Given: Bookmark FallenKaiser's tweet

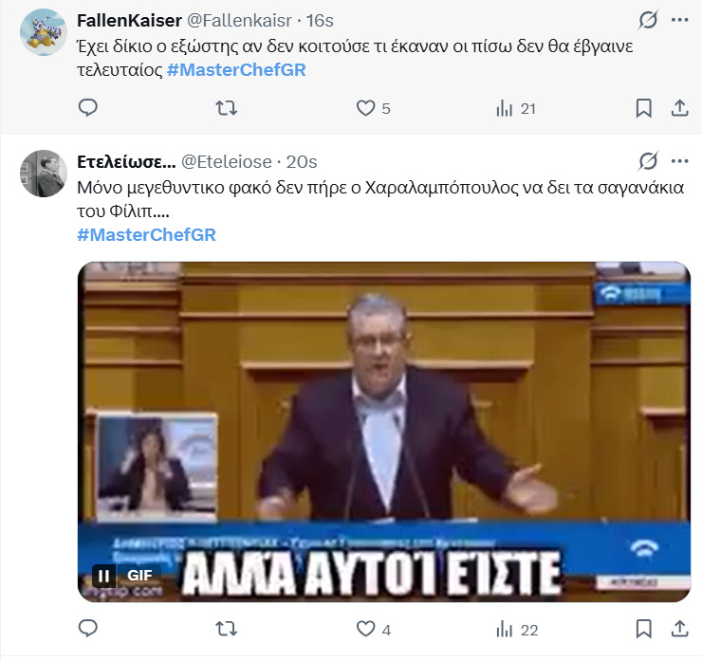Looking at the screenshot, I should (644, 108).
